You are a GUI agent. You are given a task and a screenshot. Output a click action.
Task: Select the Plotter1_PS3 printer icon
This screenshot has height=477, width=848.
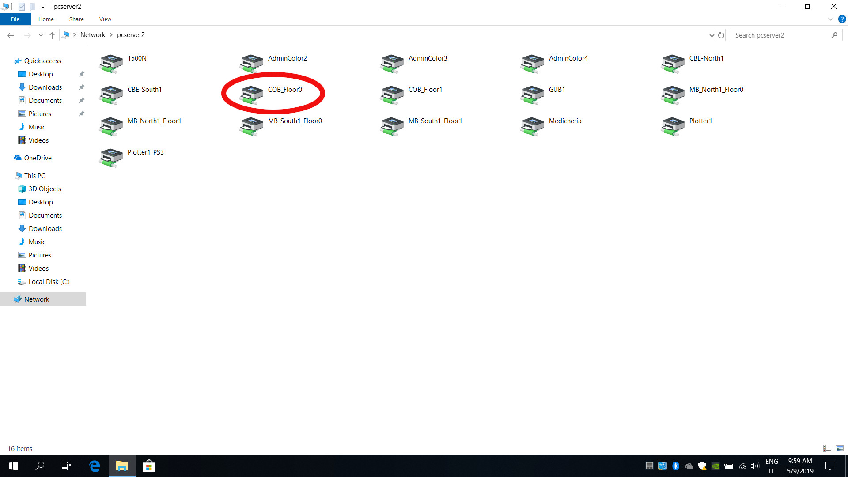[x=111, y=158]
